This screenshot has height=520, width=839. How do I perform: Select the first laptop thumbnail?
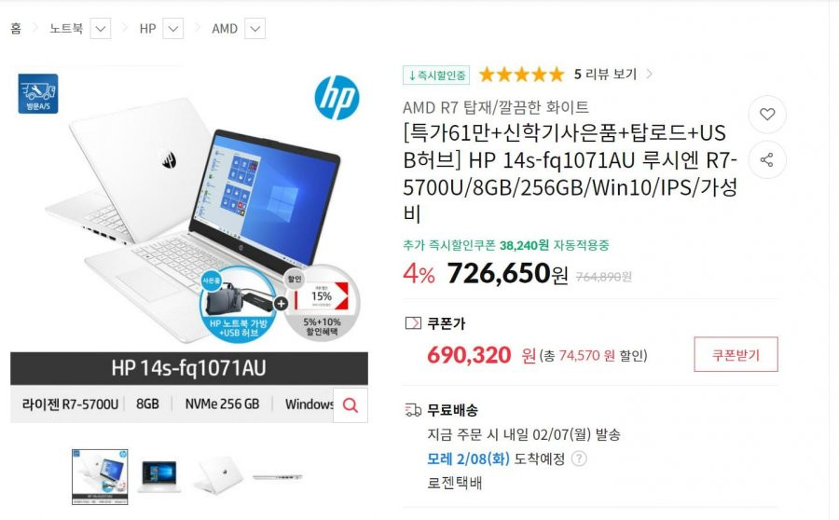(100, 477)
